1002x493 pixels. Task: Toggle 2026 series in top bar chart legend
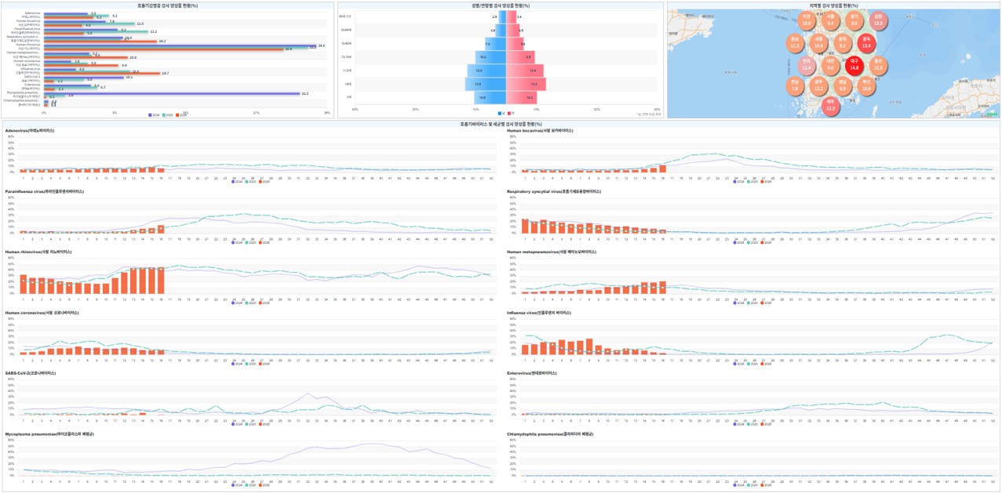[x=179, y=114]
